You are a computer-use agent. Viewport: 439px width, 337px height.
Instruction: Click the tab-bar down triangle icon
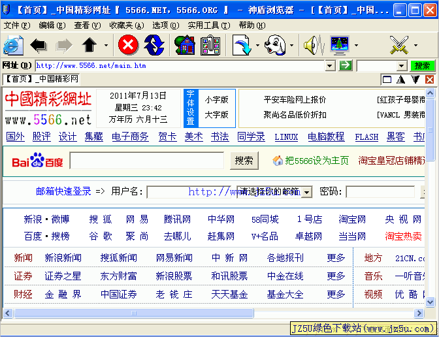pos(415,80)
